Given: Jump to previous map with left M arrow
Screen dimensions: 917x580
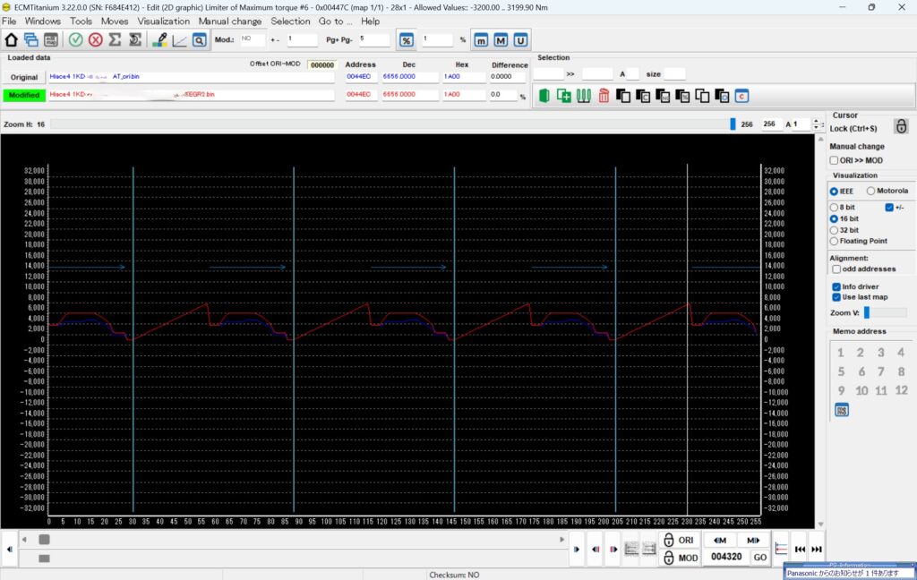Looking at the screenshot, I should [x=720, y=541].
